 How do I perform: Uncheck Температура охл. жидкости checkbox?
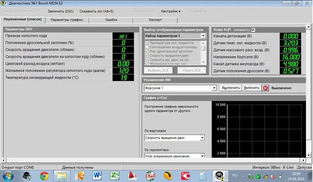coord(147,43)
